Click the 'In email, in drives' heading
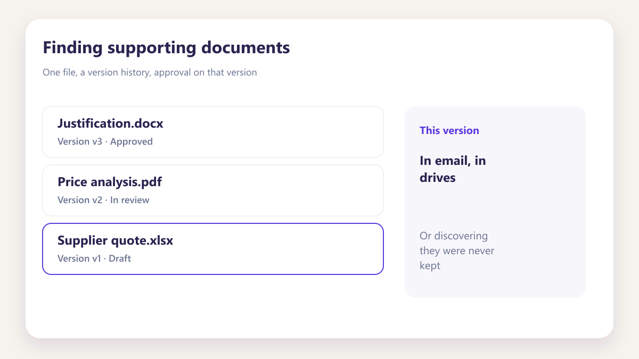This screenshot has width=639, height=359. (453, 169)
